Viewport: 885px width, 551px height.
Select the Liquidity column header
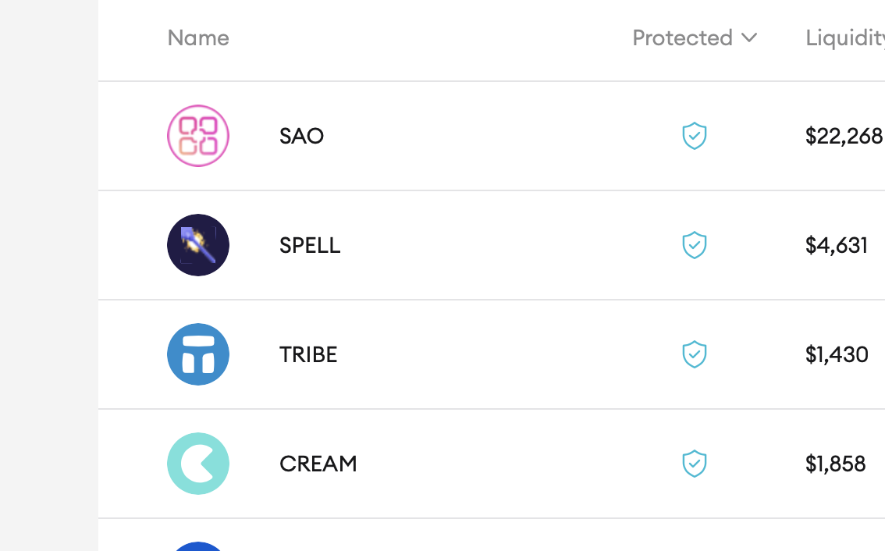pos(845,37)
